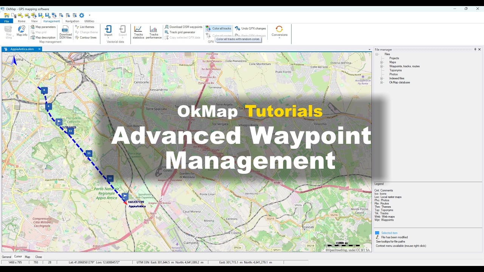The image size is (484, 272).
Task: Select waypoint marker 12 on the map
Action: 110,178
